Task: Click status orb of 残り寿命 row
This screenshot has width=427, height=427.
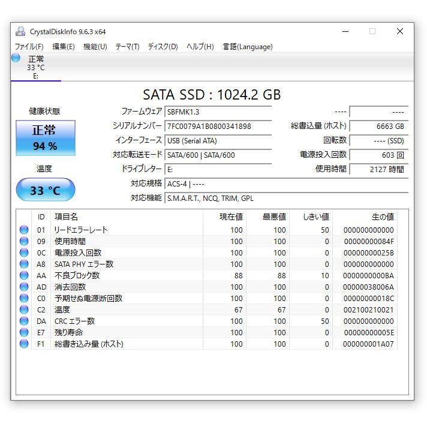Action: [x=24, y=332]
